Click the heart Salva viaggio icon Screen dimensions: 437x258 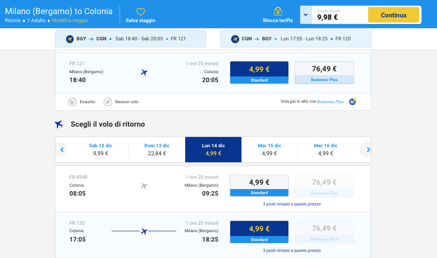[140, 11]
